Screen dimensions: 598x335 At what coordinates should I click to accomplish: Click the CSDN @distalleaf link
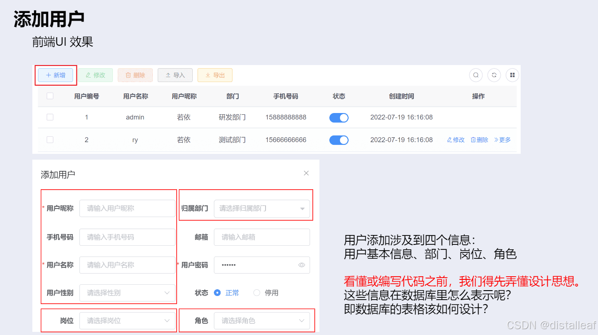(552, 324)
